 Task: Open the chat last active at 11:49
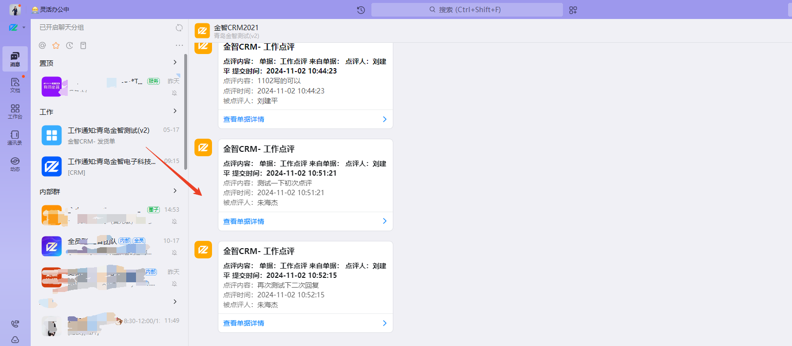click(x=110, y=326)
